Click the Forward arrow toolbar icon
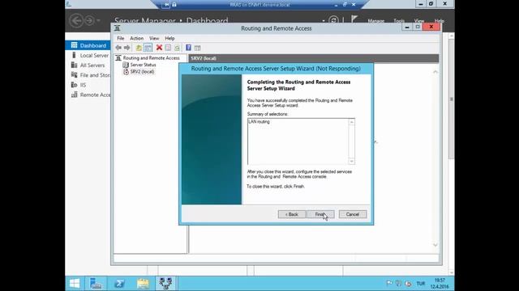519x291 pixels. click(x=127, y=48)
